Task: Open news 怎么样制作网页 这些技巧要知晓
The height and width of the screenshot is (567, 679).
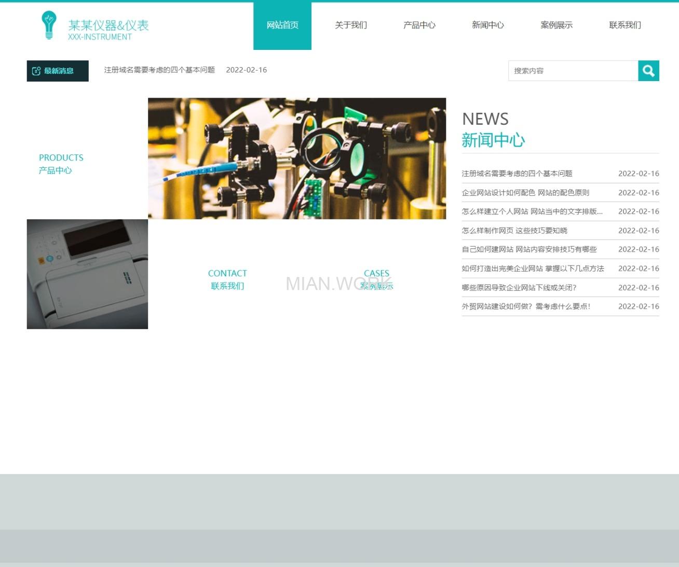Action: click(514, 230)
